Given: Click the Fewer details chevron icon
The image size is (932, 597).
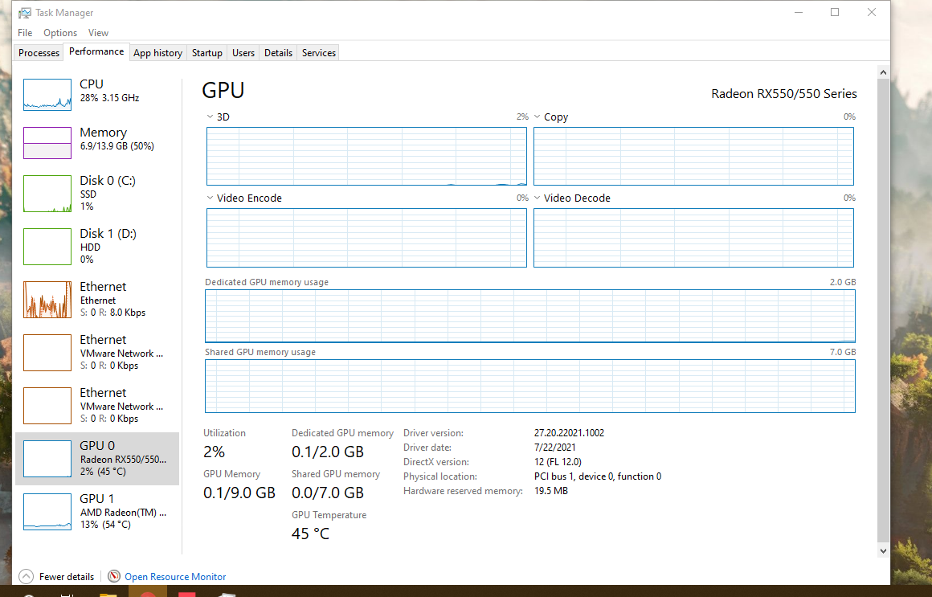Looking at the screenshot, I should [x=27, y=576].
